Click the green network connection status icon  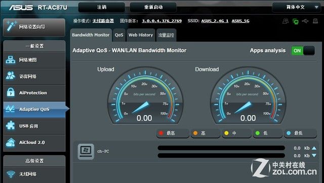click(x=296, y=21)
